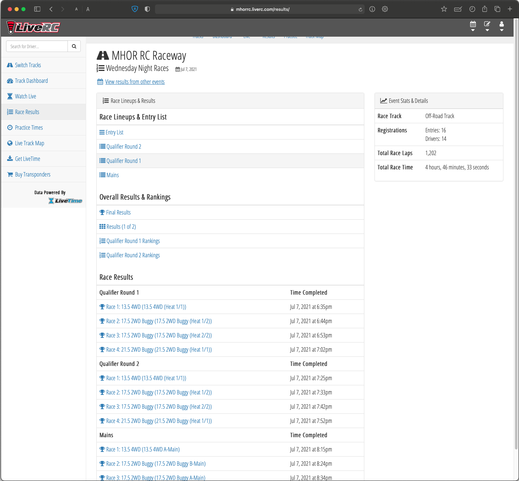Viewport: 519px width, 481px height.
Task: Click the LiveRC logo
Action: [x=33, y=27]
